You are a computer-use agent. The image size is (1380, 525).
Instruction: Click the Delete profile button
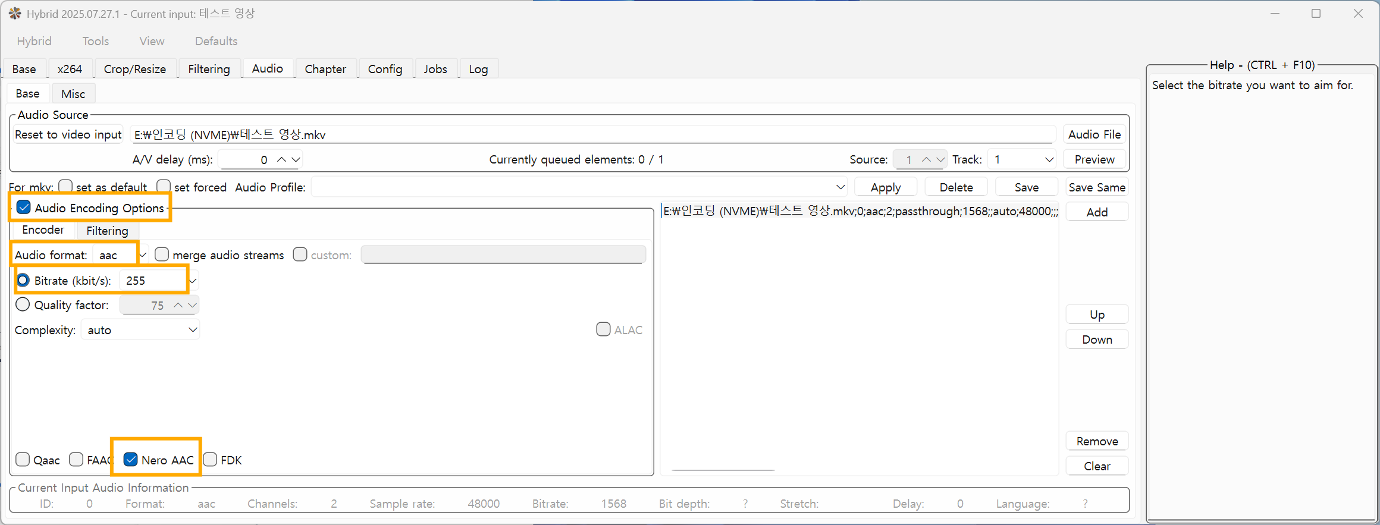[956, 187]
